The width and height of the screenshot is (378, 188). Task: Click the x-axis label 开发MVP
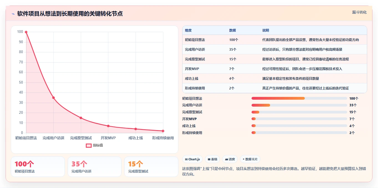point(108,138)
